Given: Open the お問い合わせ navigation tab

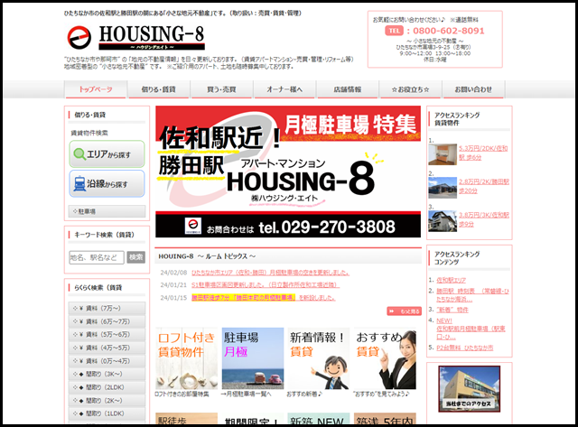Looking at the screenshot, I should point(473,89).
